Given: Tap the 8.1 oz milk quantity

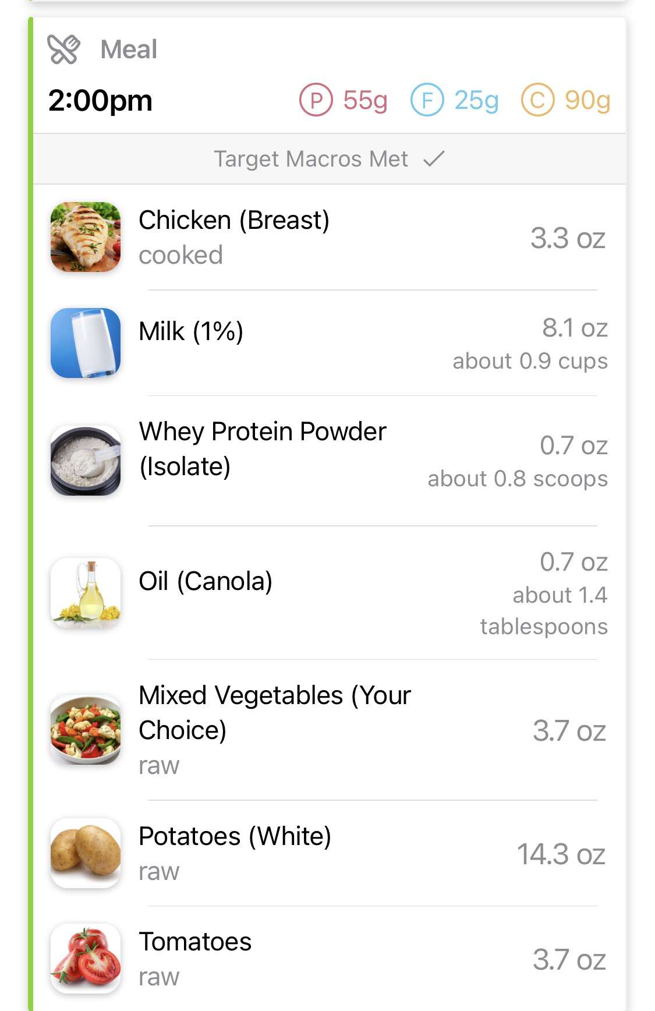Looking at the screenshot, I should [x=575, y=328].
